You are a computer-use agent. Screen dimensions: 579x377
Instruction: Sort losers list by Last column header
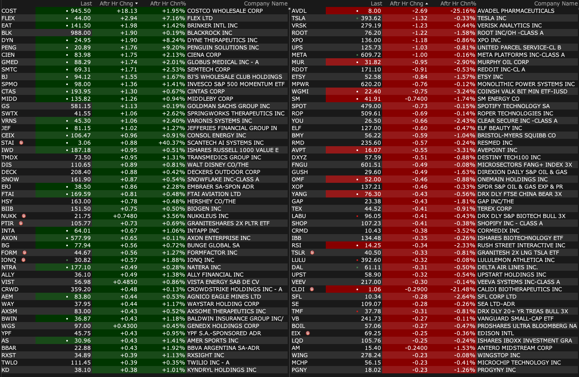click(x=376, y=4)
